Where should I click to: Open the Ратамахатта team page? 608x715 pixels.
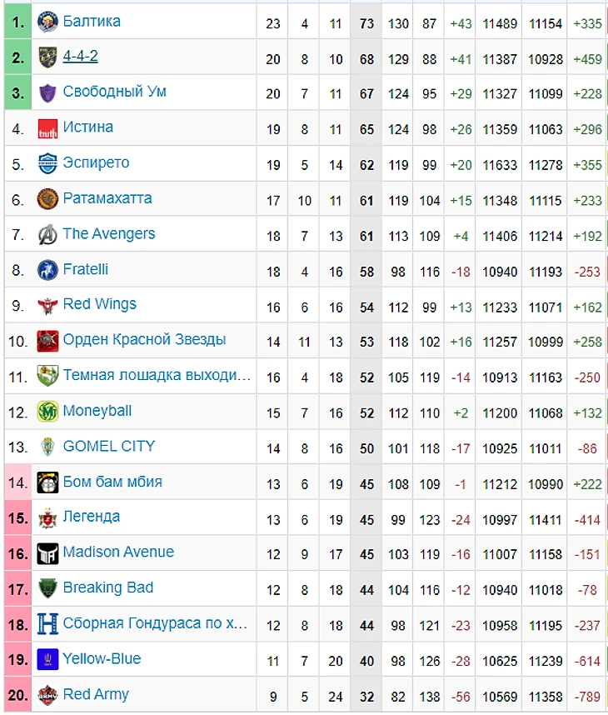tap(107, 198)
